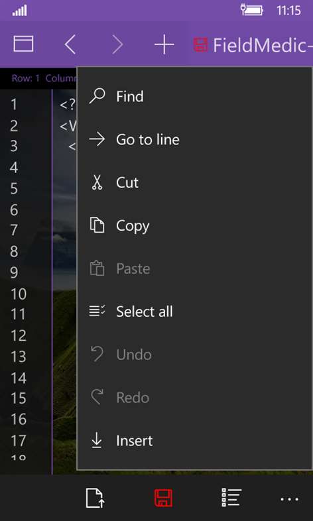Click the Insert down-arrow icon

pos(97,441)
